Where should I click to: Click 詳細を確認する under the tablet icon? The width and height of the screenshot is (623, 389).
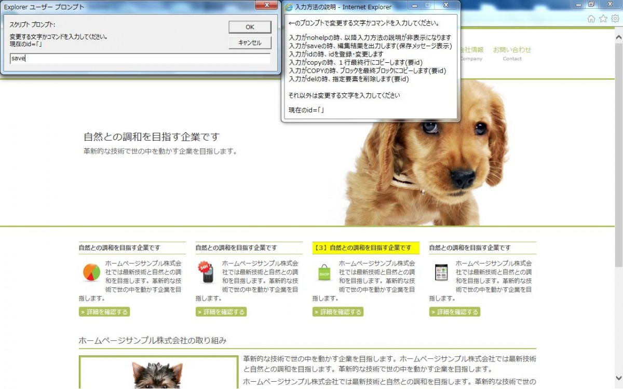(455, 312)
